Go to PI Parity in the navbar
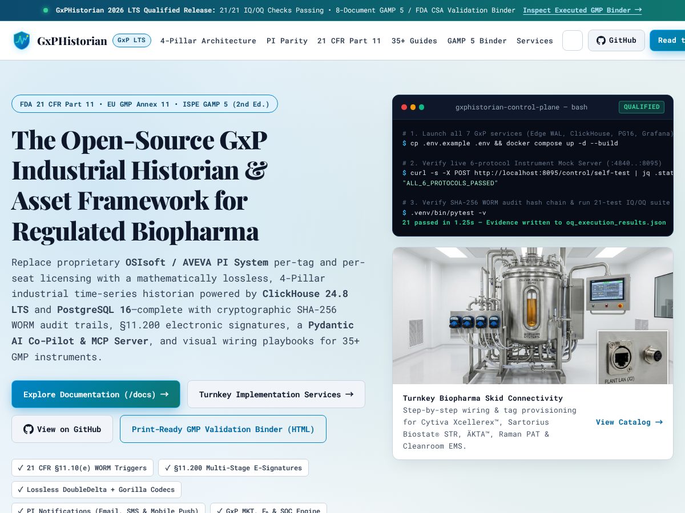 coord(287,40)
